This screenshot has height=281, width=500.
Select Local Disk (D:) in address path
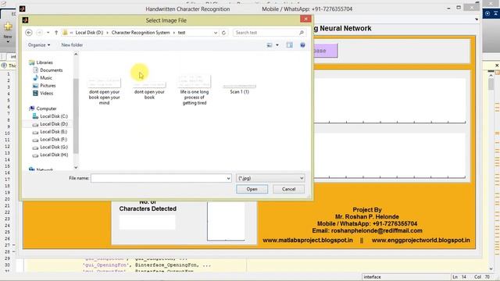89,33
